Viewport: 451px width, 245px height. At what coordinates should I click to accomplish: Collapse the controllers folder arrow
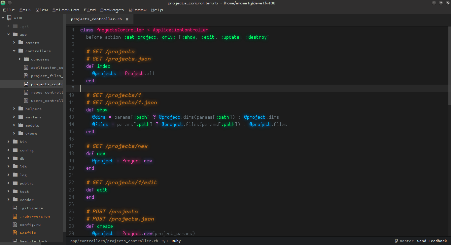coord(14,51)
